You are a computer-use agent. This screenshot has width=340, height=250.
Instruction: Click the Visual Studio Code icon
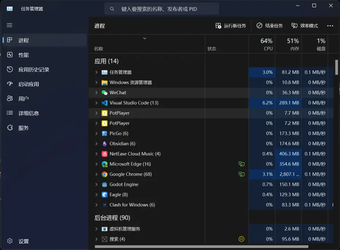click(x=104, y=103)
